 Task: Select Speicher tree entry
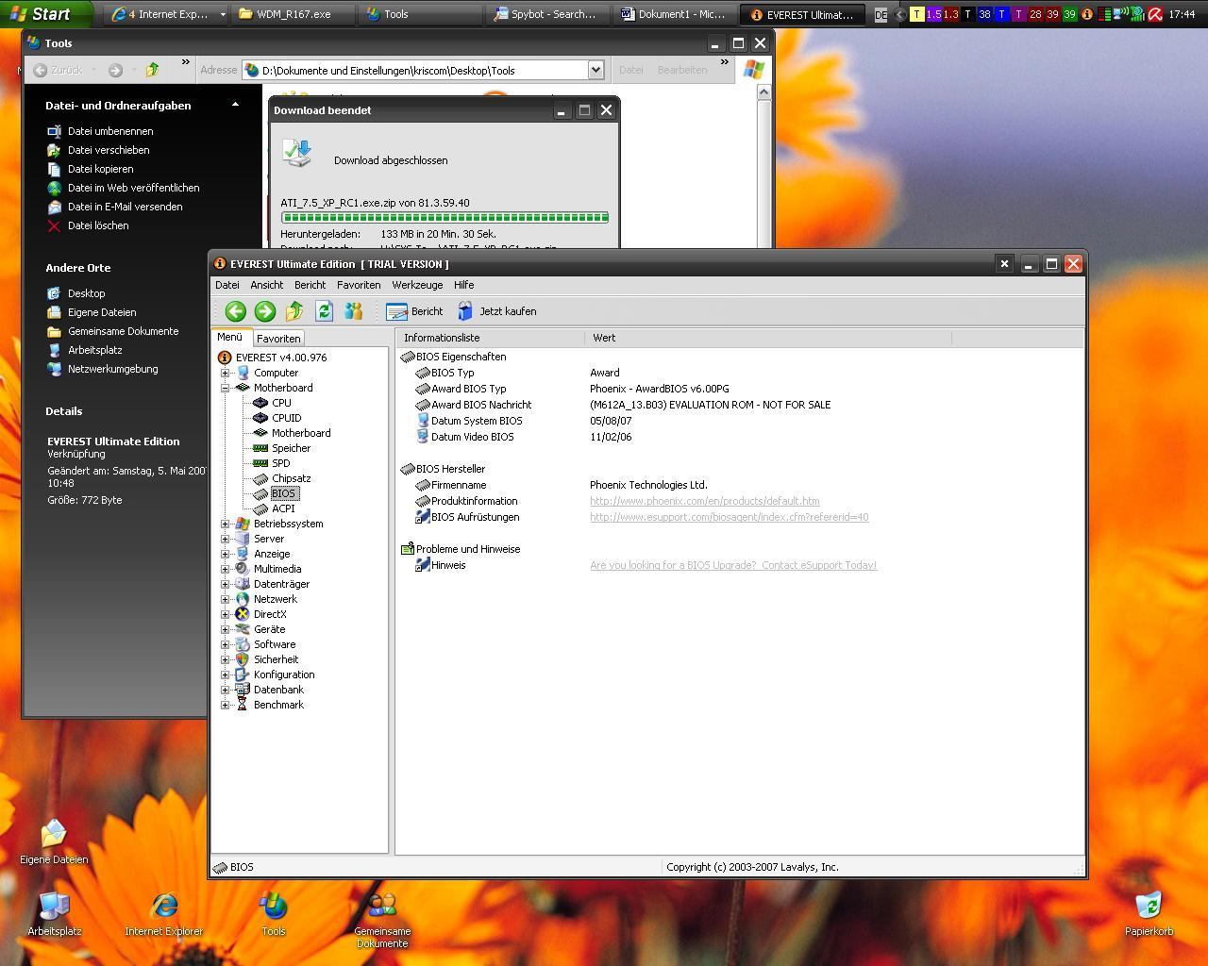coord(291,448)
